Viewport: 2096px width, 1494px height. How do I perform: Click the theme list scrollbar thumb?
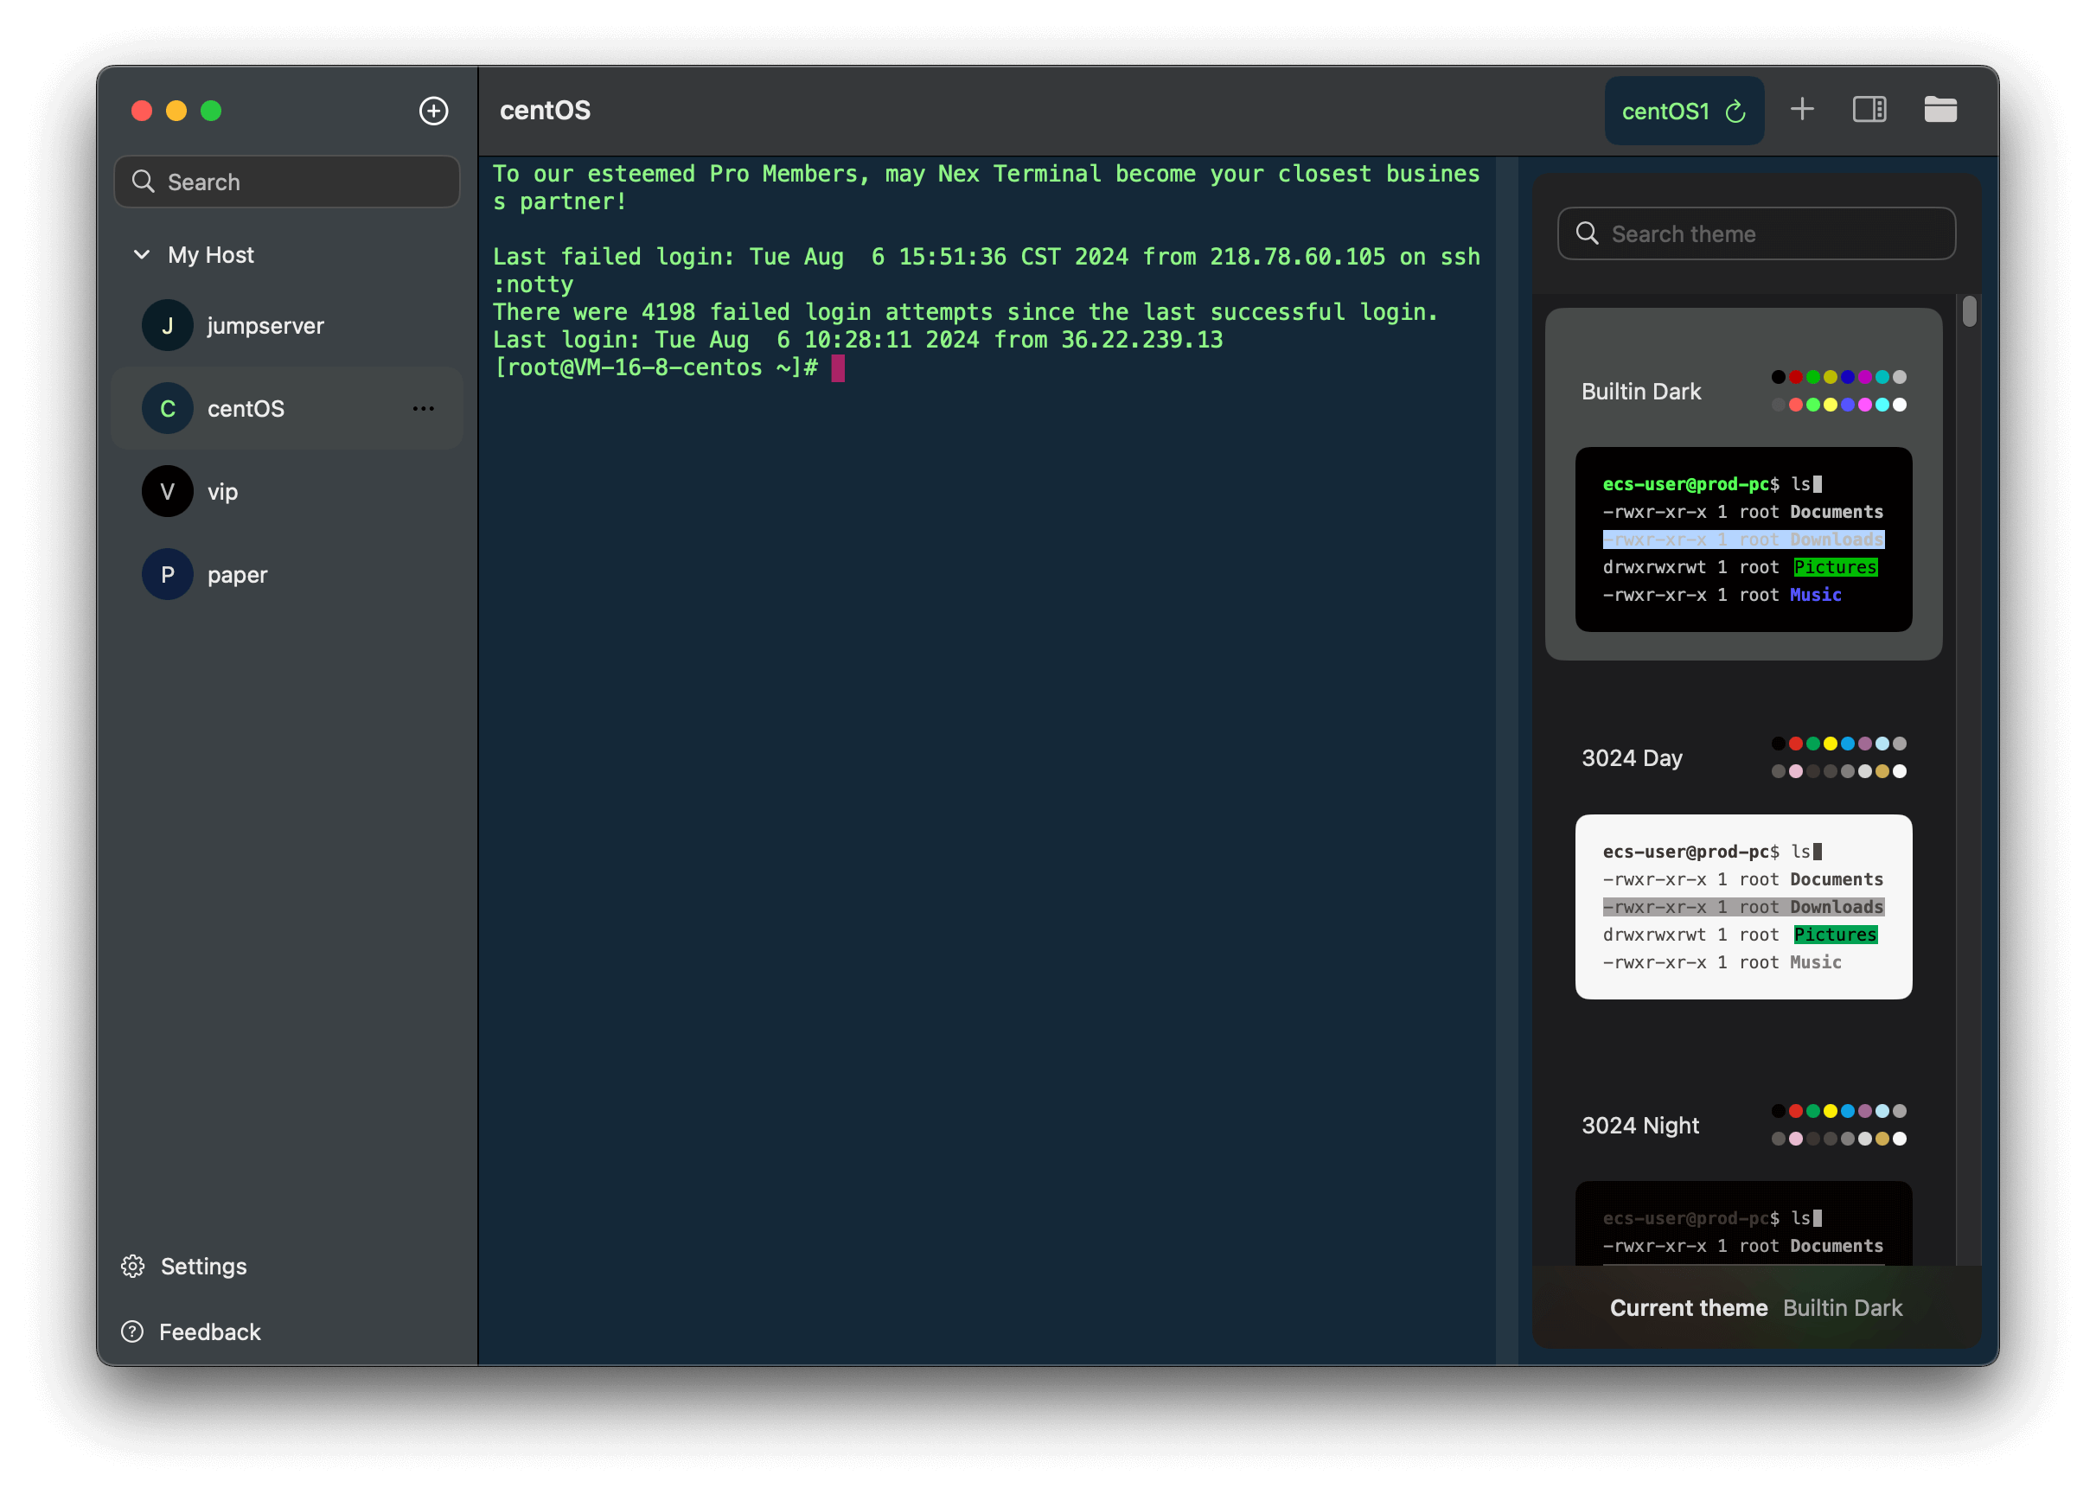coord(1968,311)
